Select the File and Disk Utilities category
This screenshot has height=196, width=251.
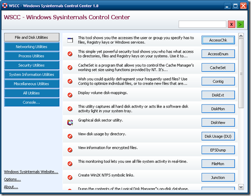click(31, 37)
